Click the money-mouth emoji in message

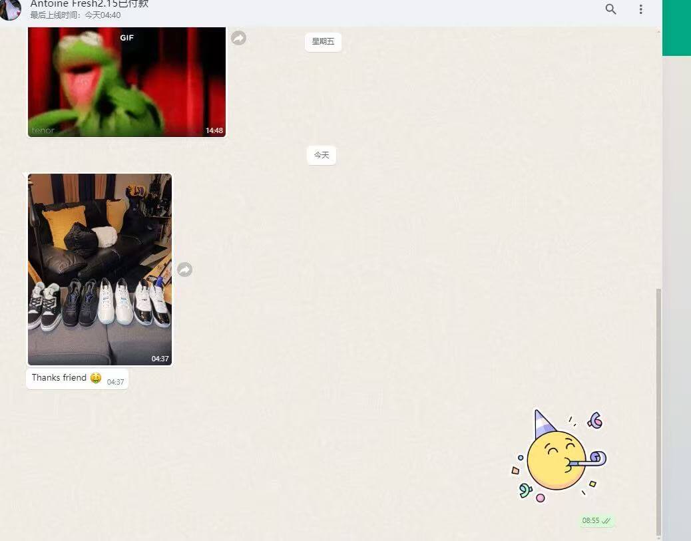(x=96, y=378)
